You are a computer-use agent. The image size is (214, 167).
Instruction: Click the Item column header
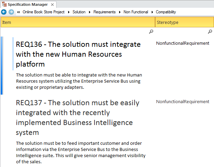[77, 23]
